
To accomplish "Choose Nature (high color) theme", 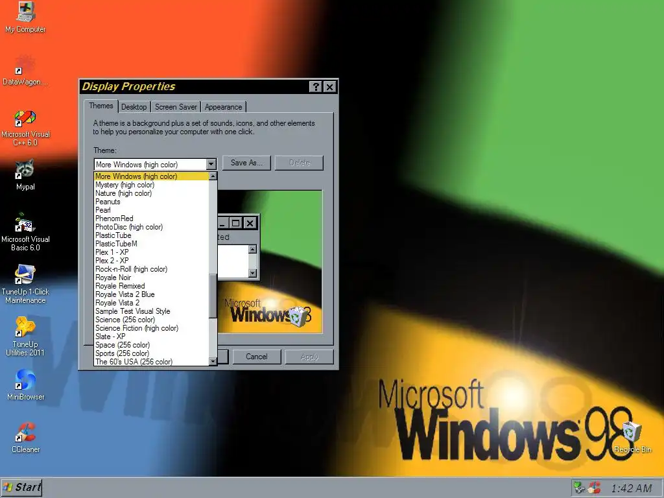I will pos(152,193).
